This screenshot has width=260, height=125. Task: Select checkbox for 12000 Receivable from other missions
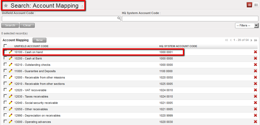click(x=6, y=77)
